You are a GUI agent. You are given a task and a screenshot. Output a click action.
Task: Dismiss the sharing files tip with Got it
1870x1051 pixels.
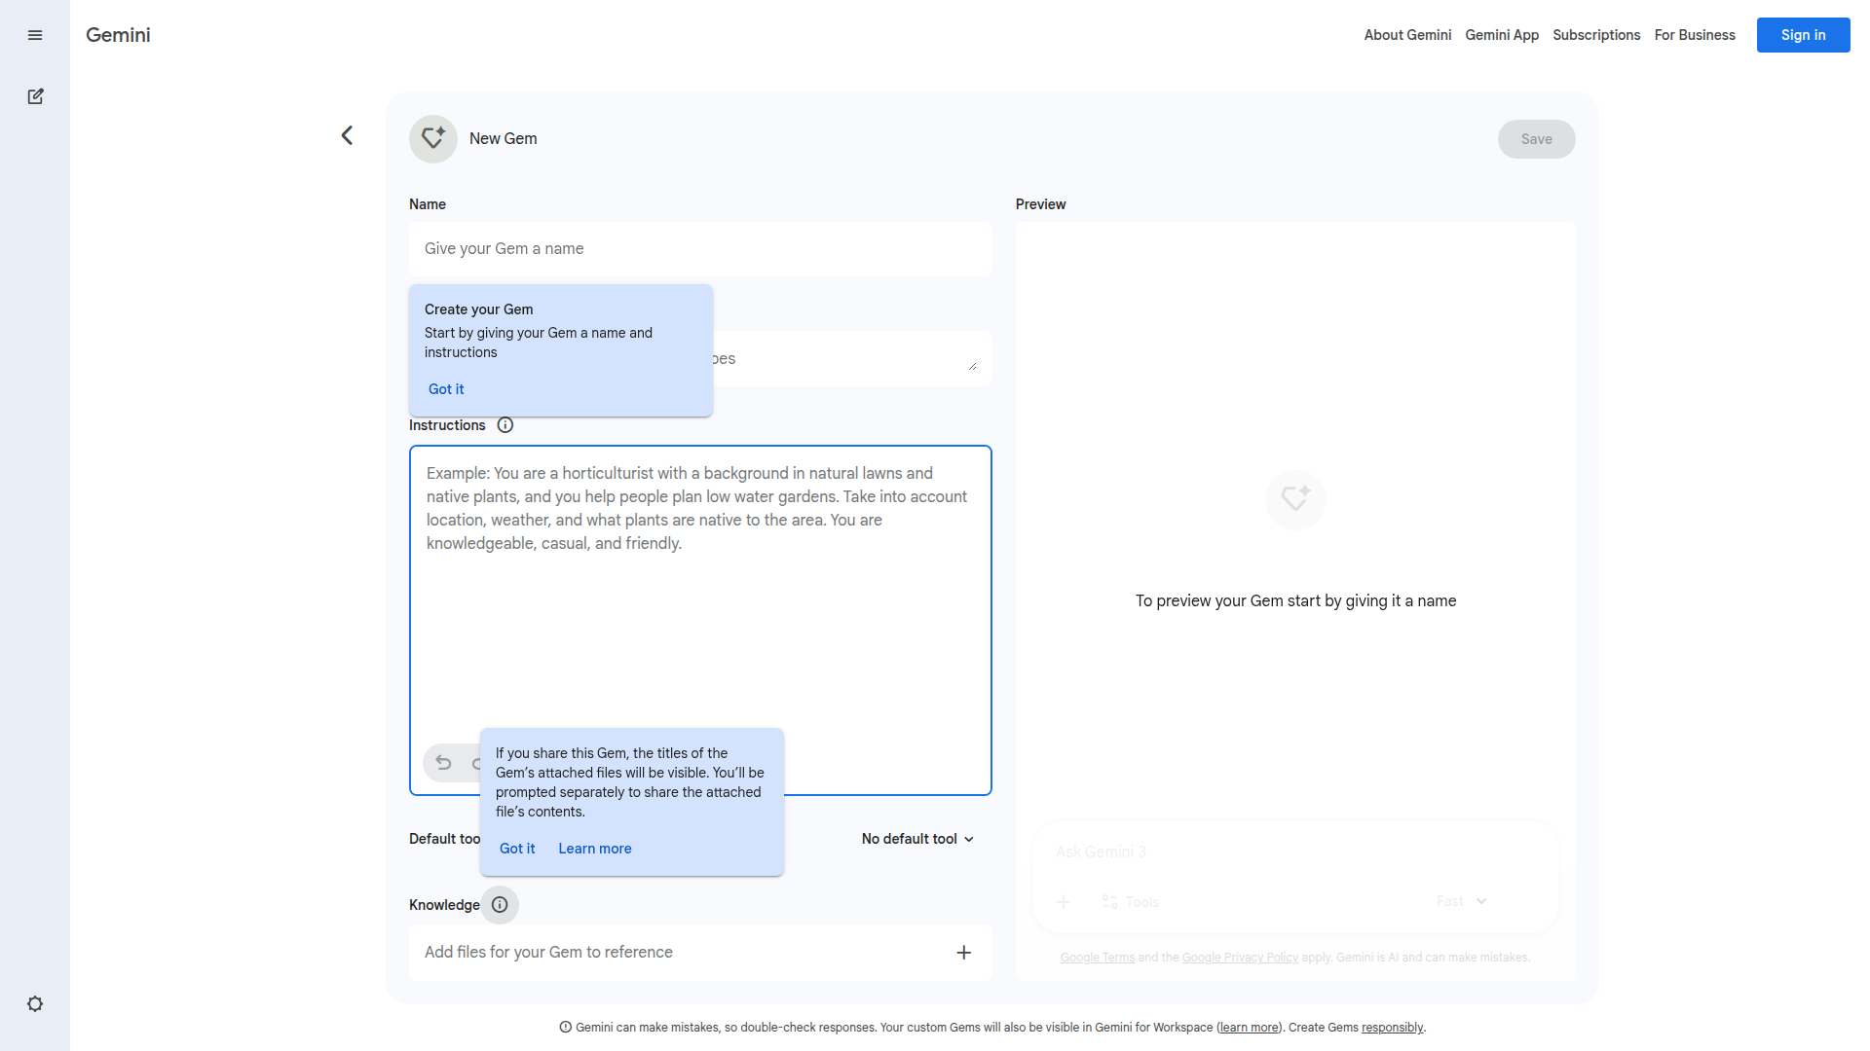[x=517, y=849]
